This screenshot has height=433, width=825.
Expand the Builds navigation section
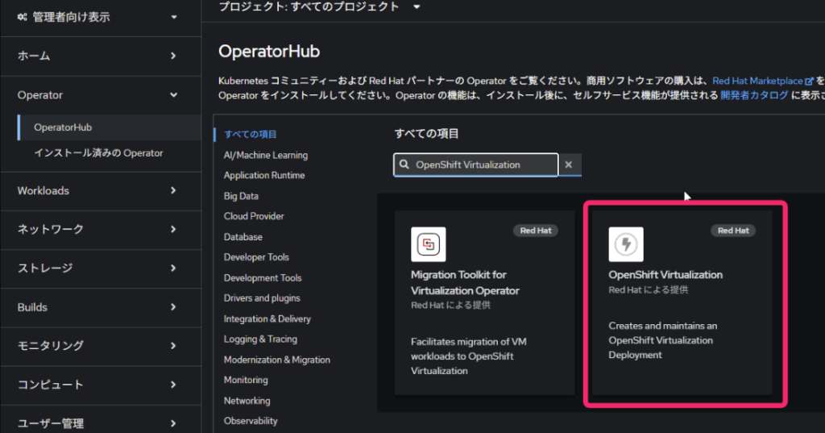tap(101, 307)
